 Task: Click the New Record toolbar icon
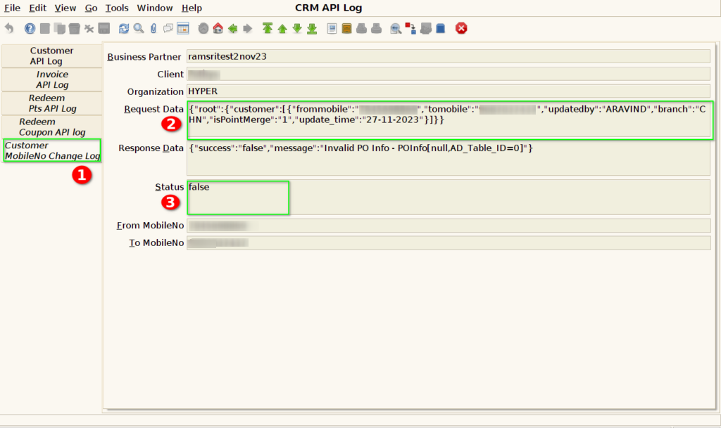pos(44,28)
